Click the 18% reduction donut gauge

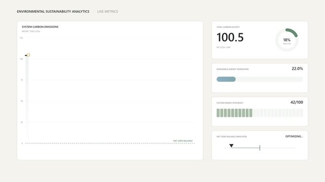(x=287, y=40)
